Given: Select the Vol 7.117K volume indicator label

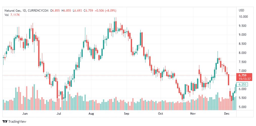Looking at the screenshot, I should (12, 15).
